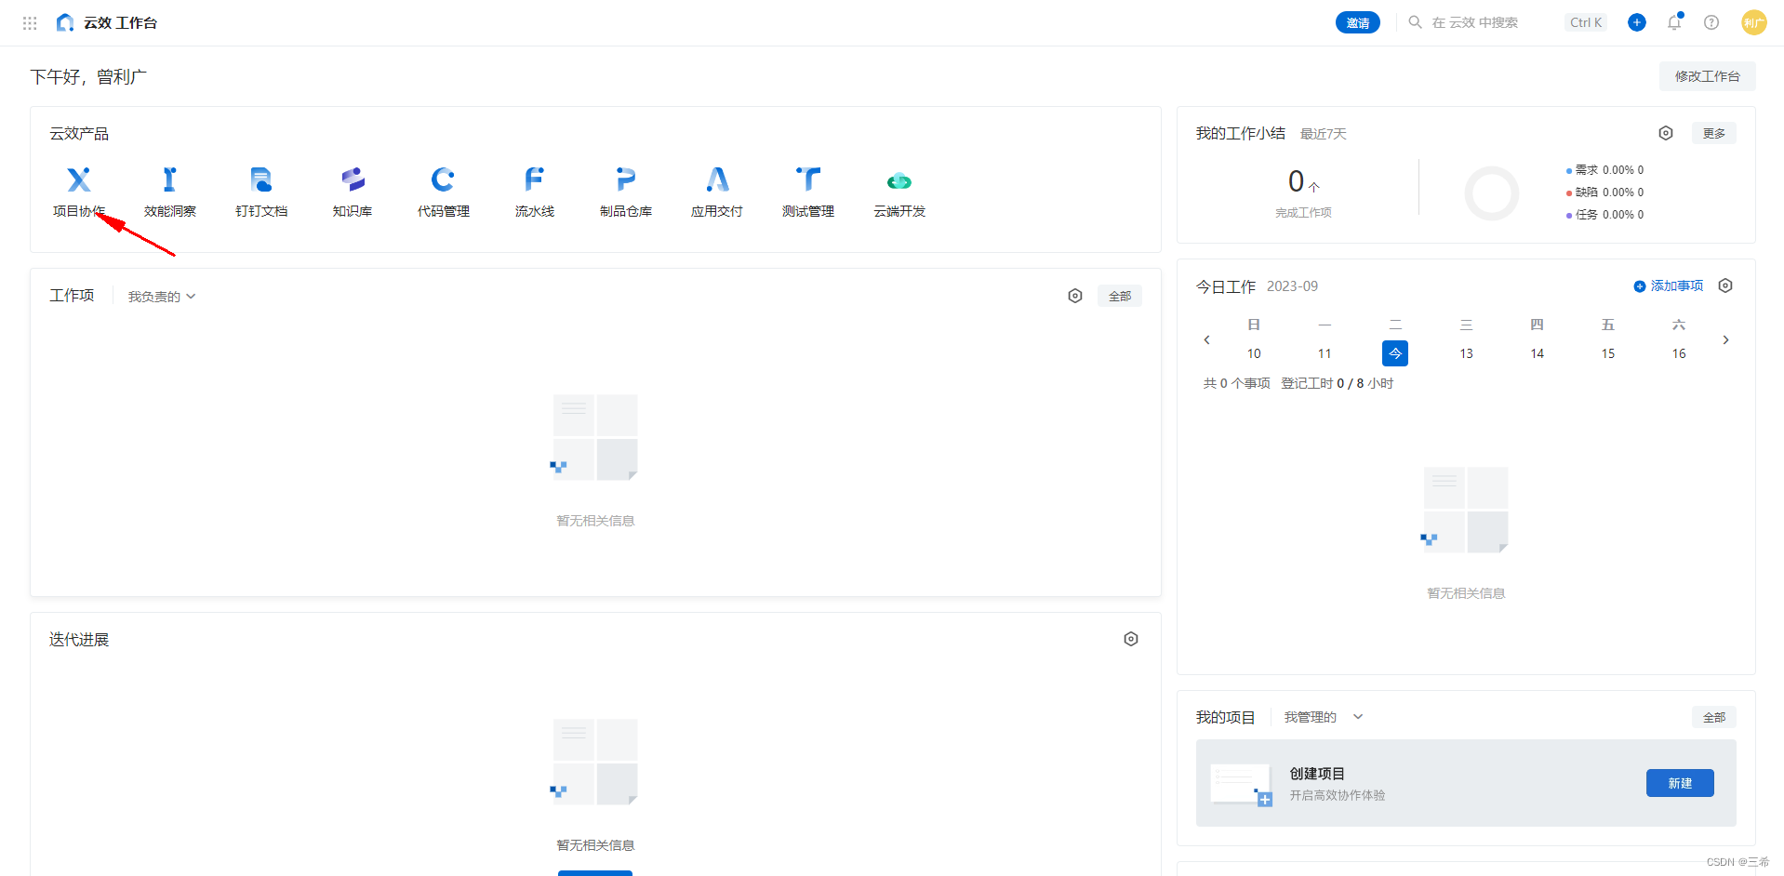The width and height of the screenshot is (1784, 876).
Task: Open the 云端开发 product icon
Action: 899,180
